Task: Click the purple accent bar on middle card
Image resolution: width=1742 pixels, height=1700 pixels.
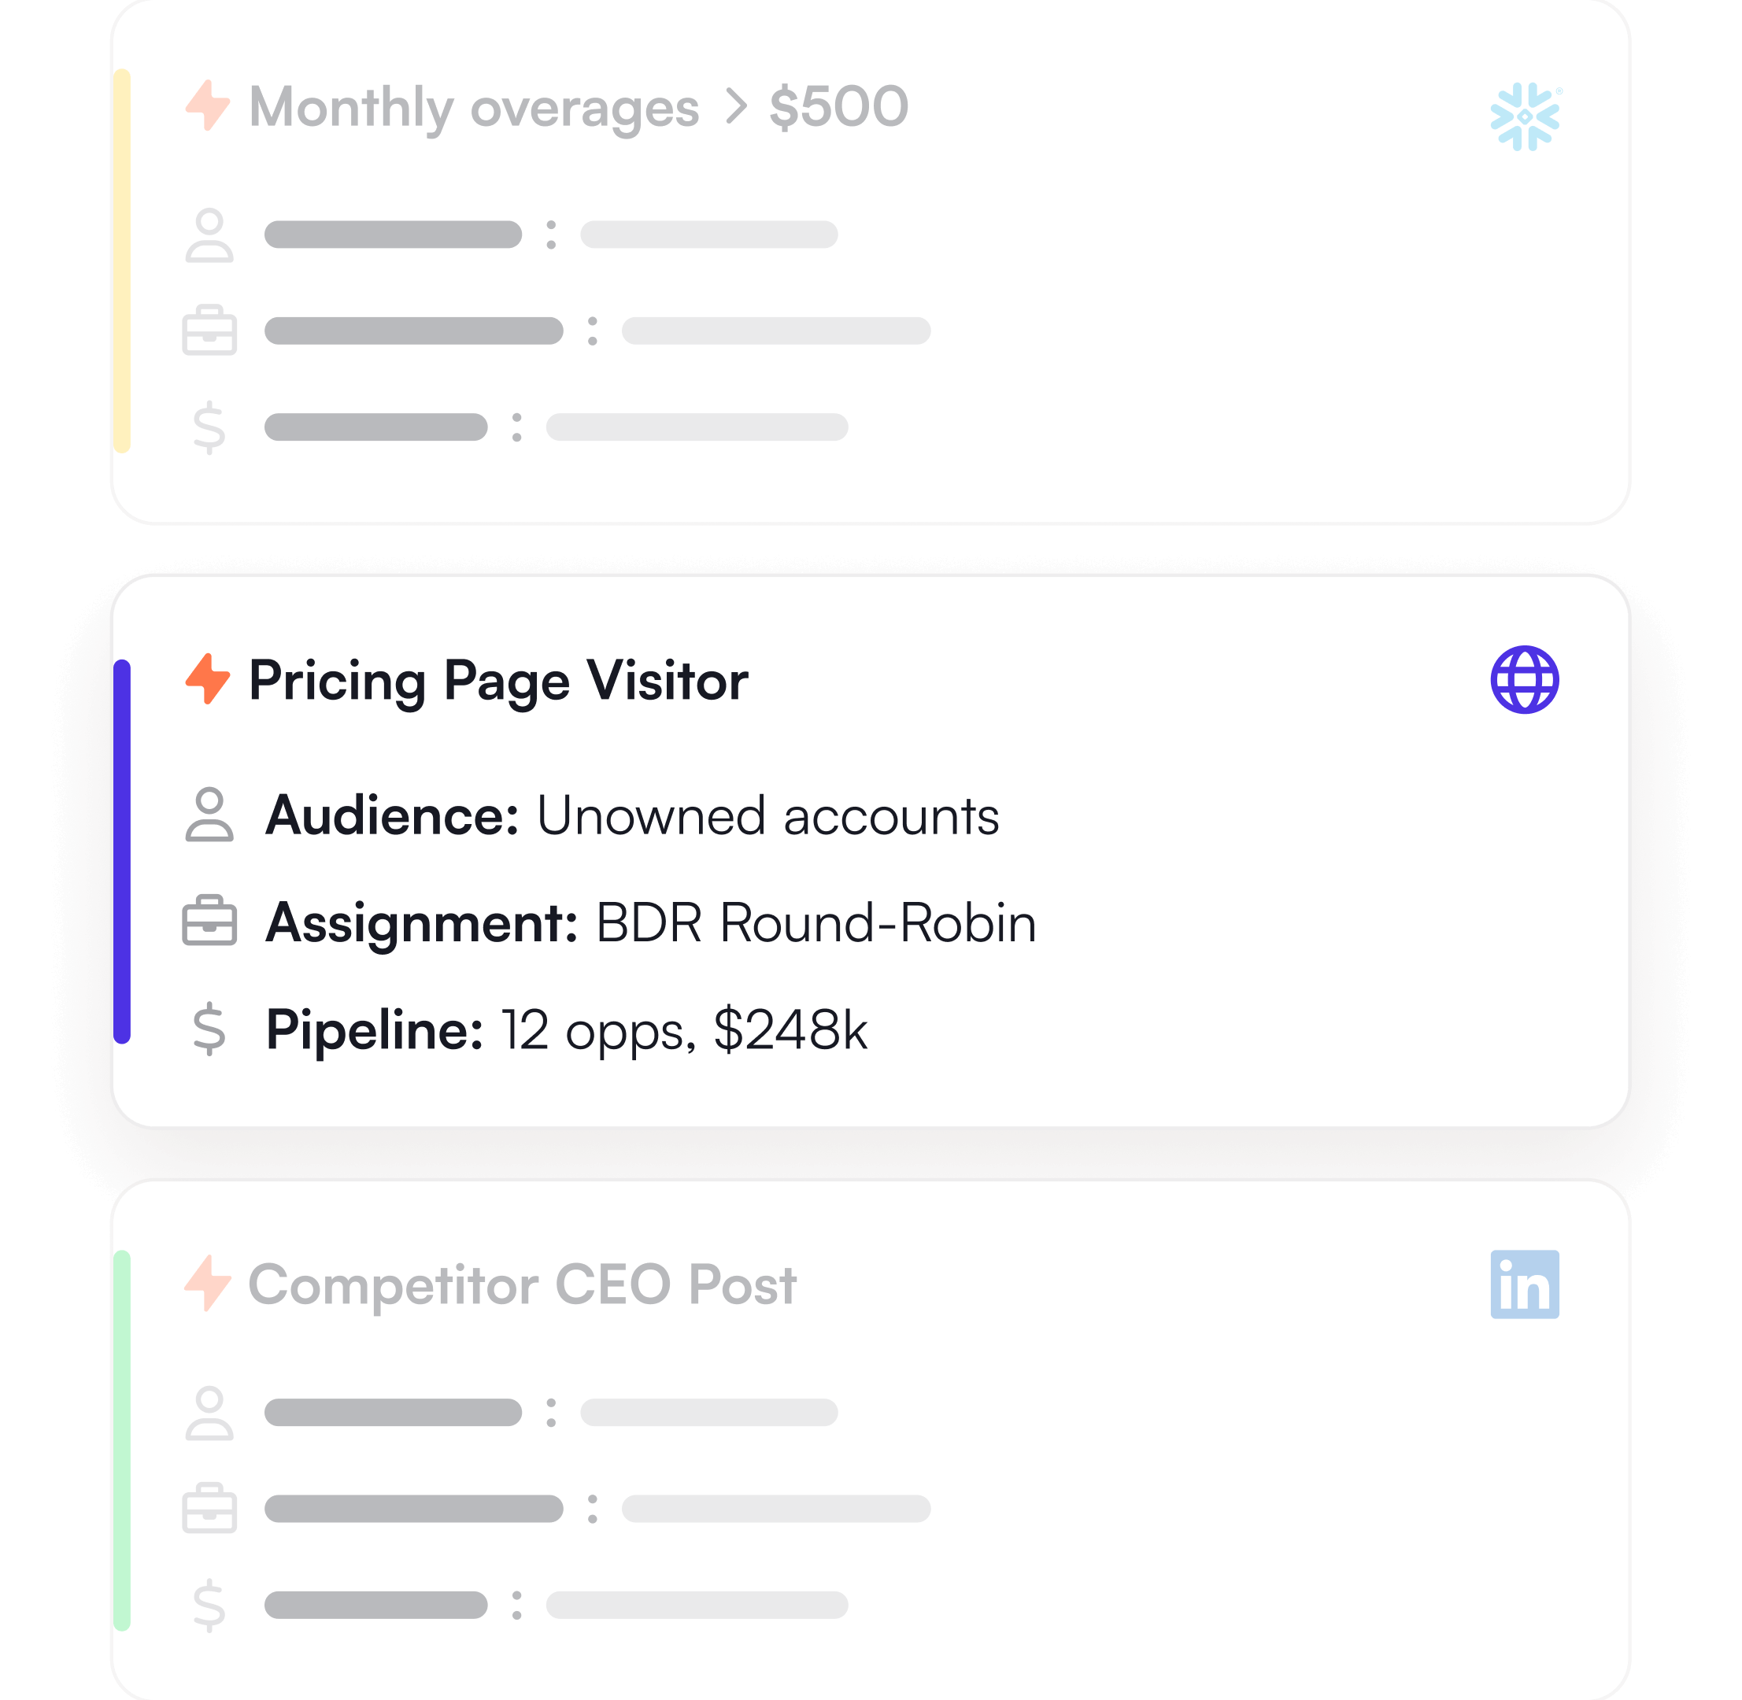Action: tap(122, 851)
